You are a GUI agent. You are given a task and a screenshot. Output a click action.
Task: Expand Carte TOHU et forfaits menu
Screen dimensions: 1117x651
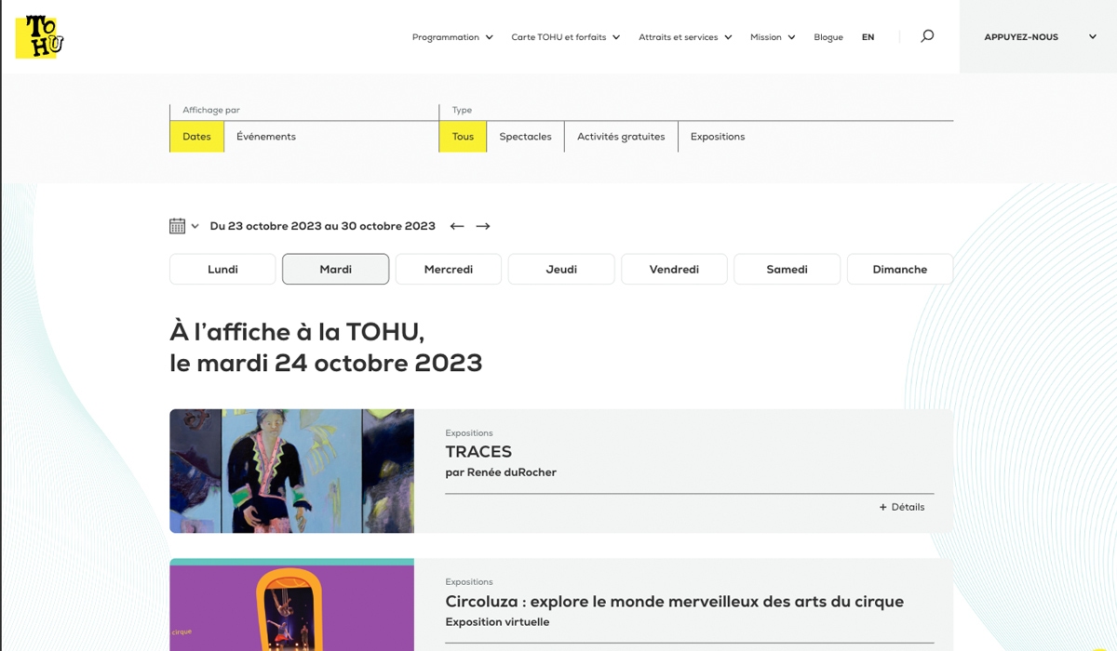[566, 37]
